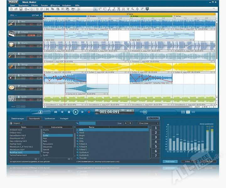
Task: Open the Effekte menu
Action: pos(32,5)
